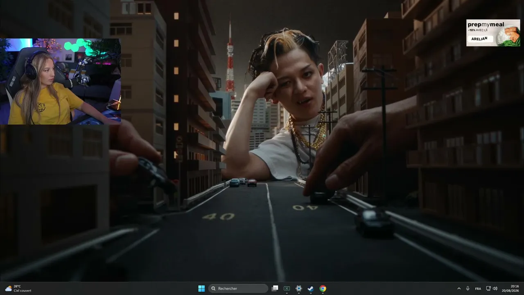Expand the hidden system tray icons
The image size is (524, 295).
(x=459, y=288)
